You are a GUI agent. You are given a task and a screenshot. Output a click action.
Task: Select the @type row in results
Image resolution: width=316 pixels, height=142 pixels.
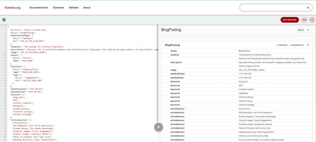(x=237, y=51)
